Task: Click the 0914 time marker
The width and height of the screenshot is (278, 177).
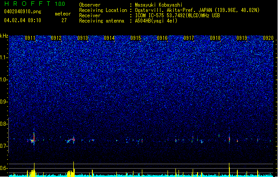Action: pos(109,38)
